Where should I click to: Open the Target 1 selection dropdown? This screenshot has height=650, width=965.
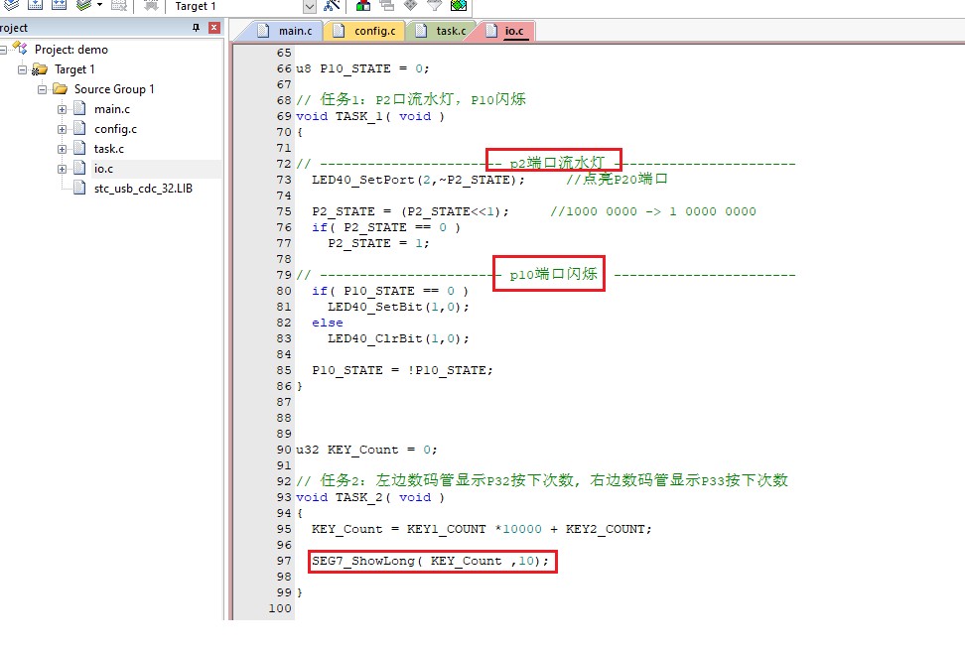pos(310,7)
